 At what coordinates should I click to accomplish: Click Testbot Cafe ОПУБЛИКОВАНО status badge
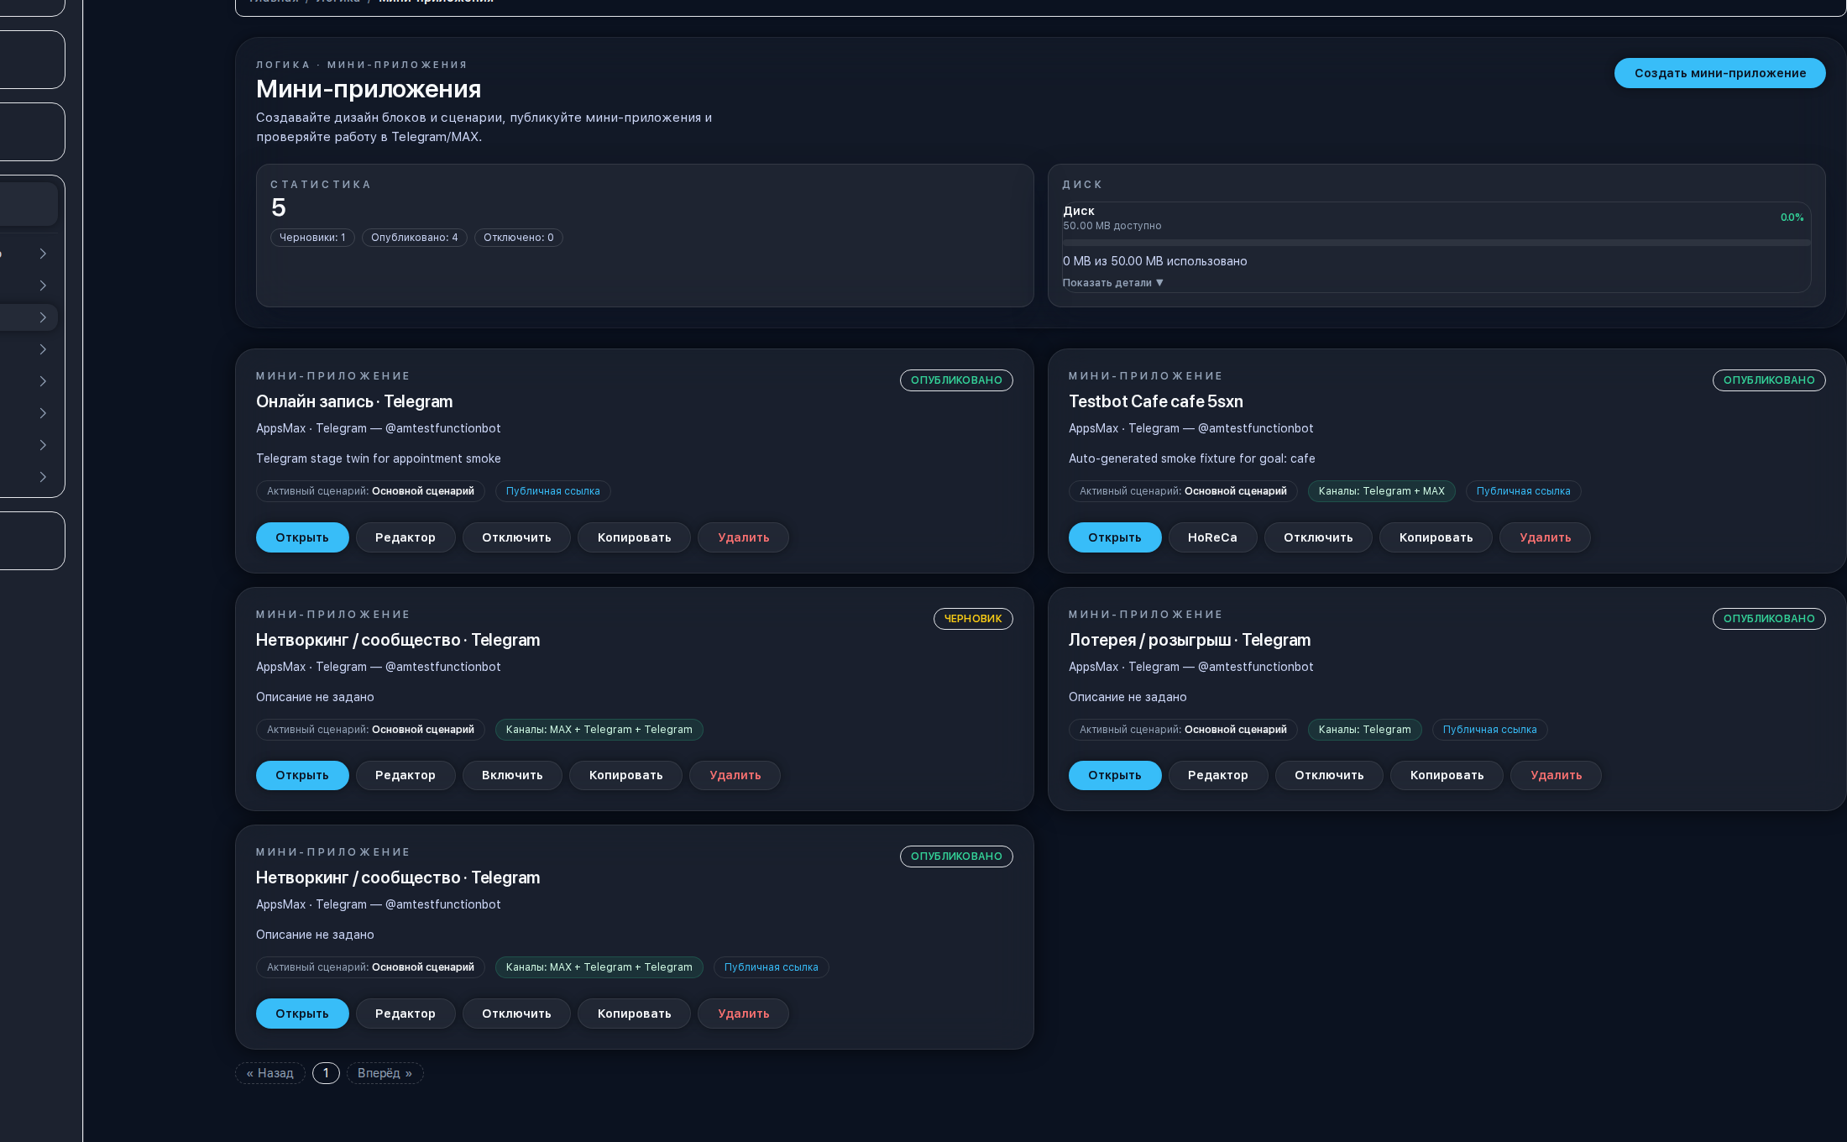(x=1769, y=380)
